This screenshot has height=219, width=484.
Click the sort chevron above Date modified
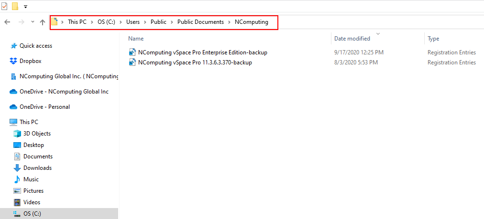click(378, 33)
